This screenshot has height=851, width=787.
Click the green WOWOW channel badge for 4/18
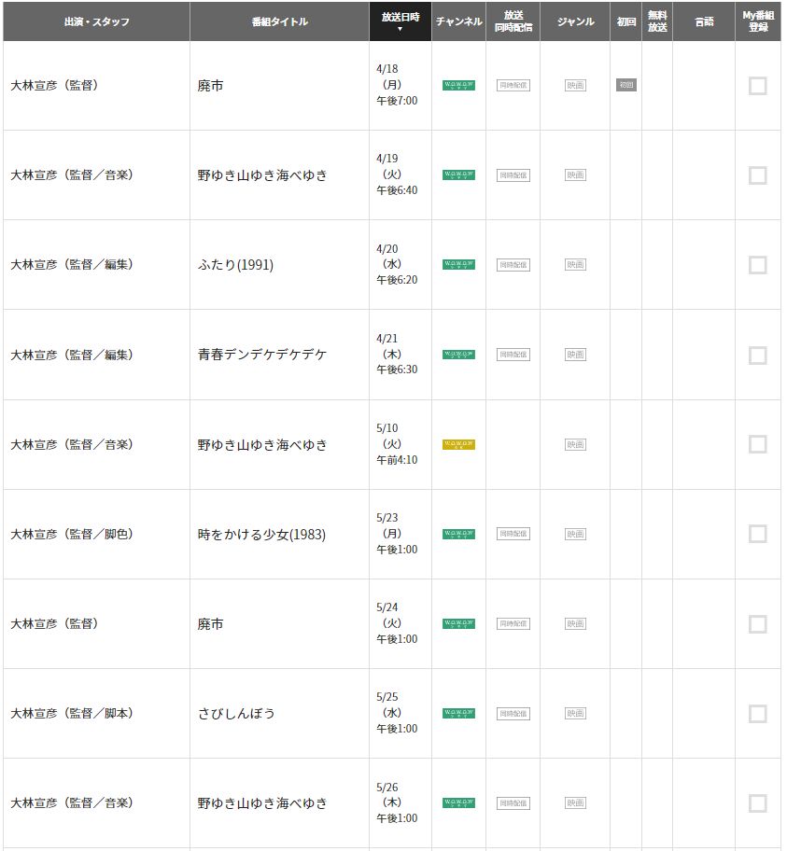tap(458, 85)
